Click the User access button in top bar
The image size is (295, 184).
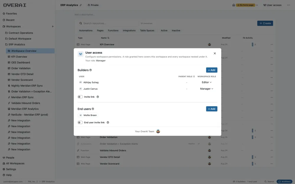(x=272, y=5)
